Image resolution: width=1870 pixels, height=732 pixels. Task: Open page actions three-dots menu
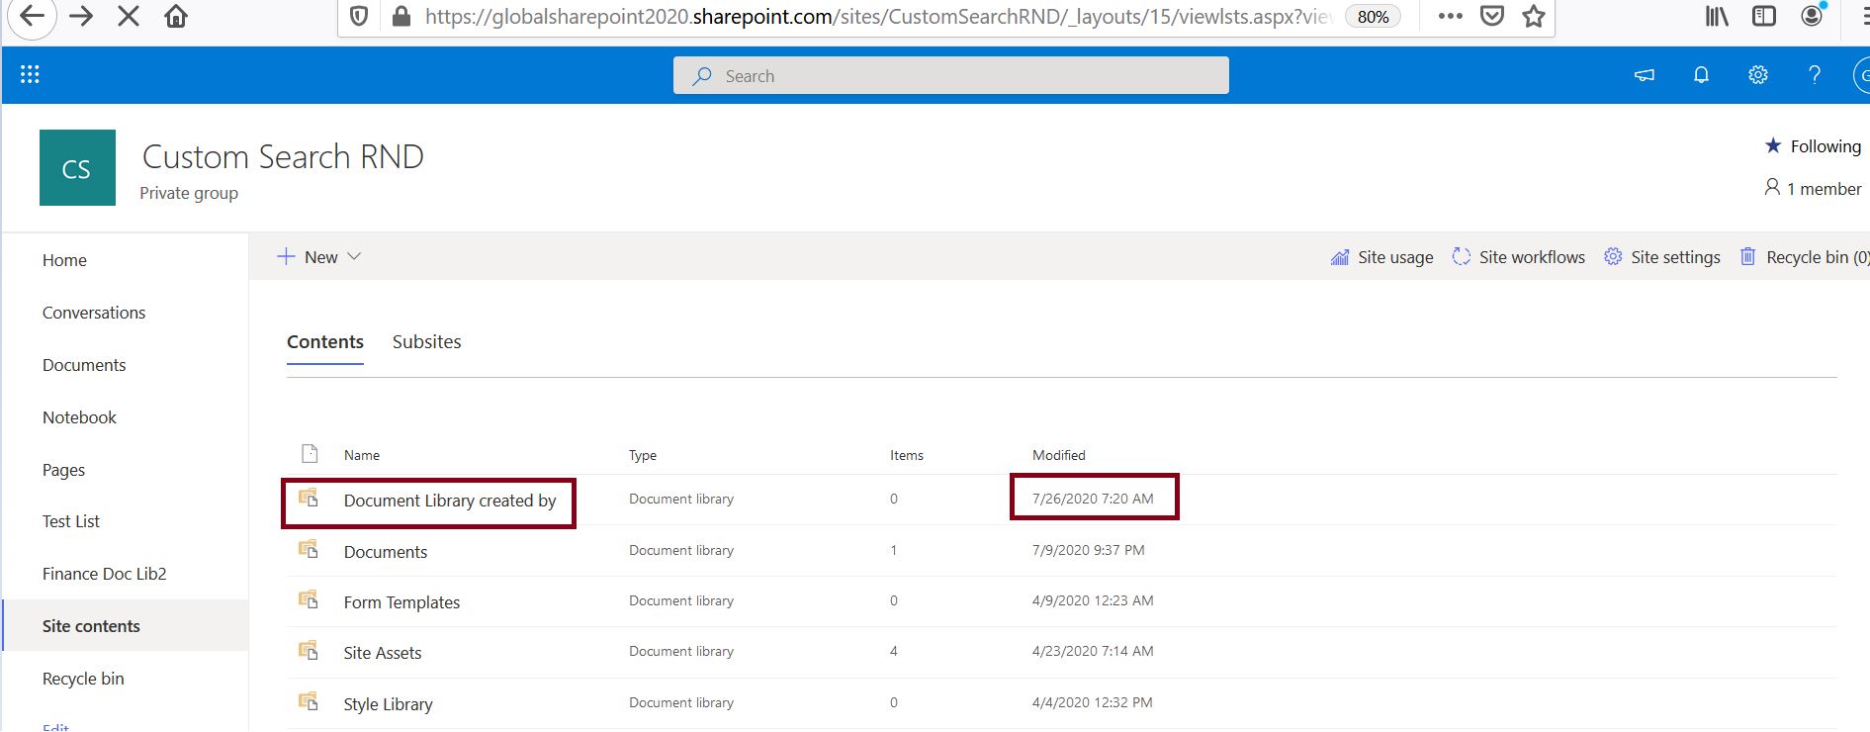point(1450,16)
